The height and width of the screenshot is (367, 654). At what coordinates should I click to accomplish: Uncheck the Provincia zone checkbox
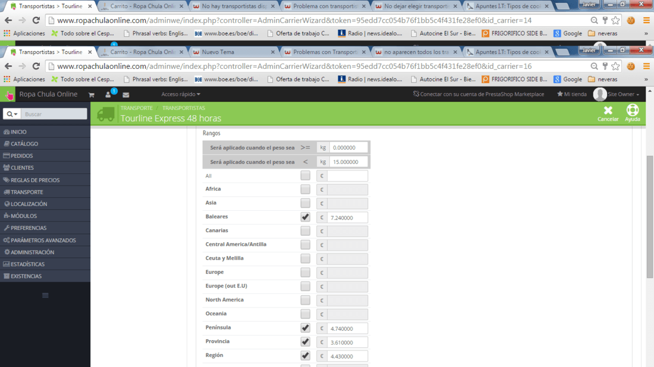306,341
